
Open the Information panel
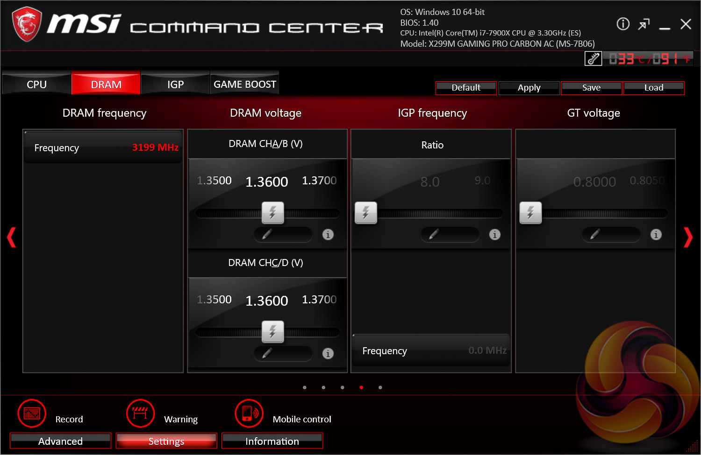(x=272, y=441)
